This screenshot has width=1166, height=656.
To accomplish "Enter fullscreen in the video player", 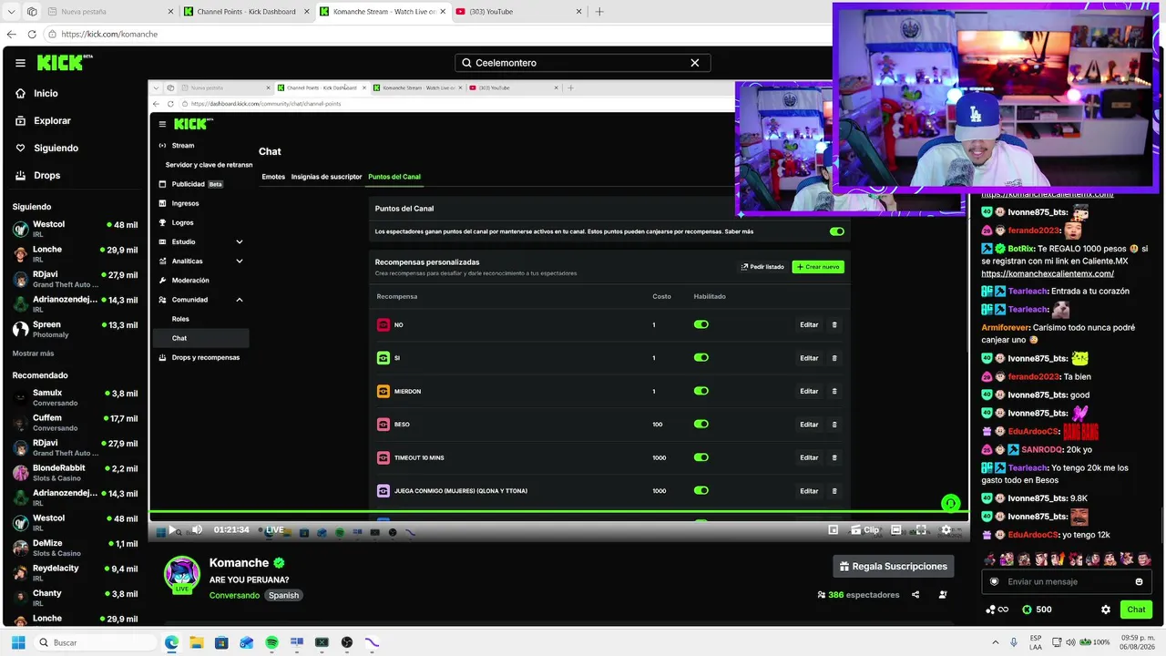I will click(921, 529).
